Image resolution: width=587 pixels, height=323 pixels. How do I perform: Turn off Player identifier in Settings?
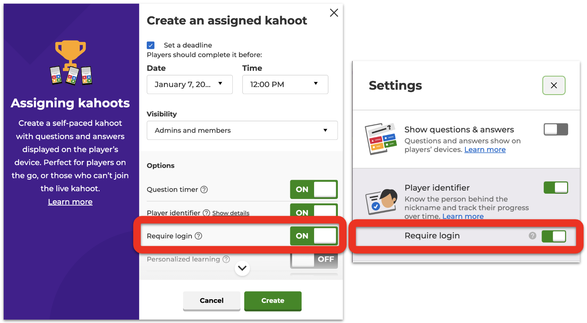click(x=556, y=188)
